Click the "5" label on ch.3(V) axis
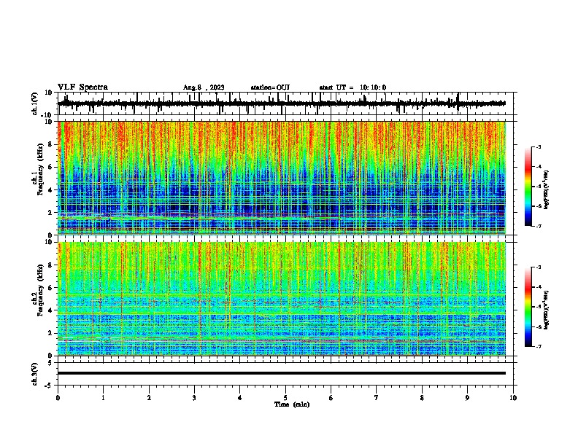Screen dimensions: 578x446 pos(50,363)
